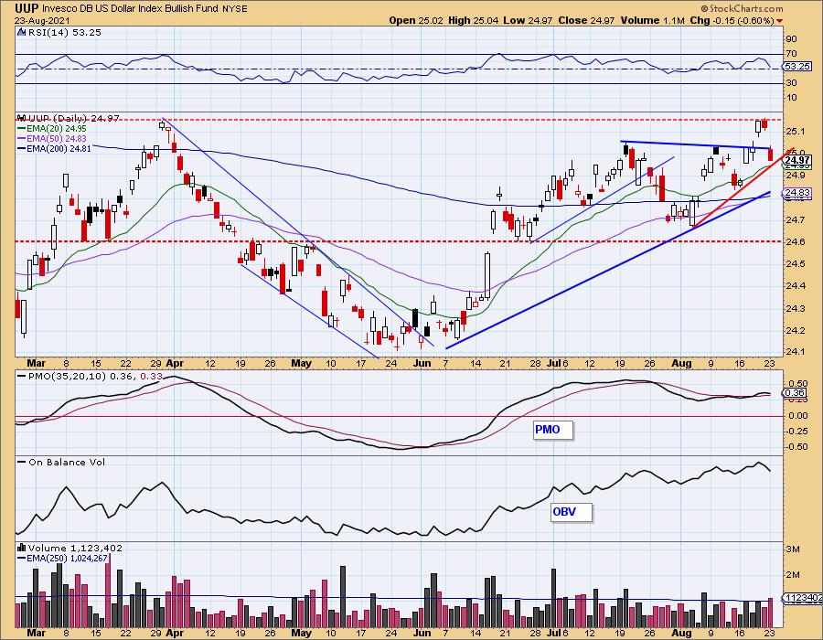Click the Jul label under the volume panel
This screenshot has width=823, height=640.
click(x=553, y=633)
